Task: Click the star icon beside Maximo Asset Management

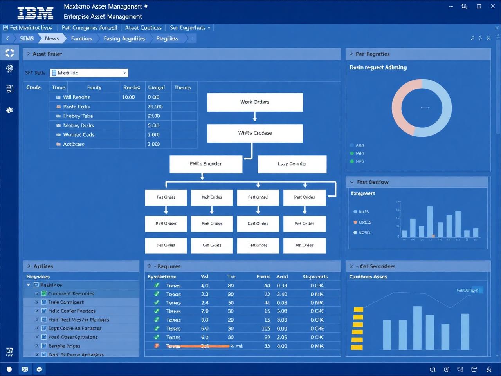Action: coord(146,6)
